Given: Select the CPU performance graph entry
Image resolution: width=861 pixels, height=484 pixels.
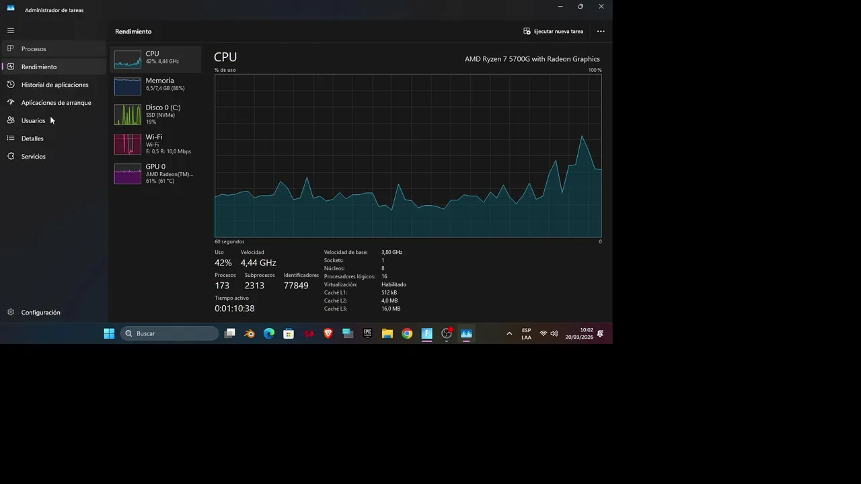Looking at the screenshot, I should click(155, 59).
